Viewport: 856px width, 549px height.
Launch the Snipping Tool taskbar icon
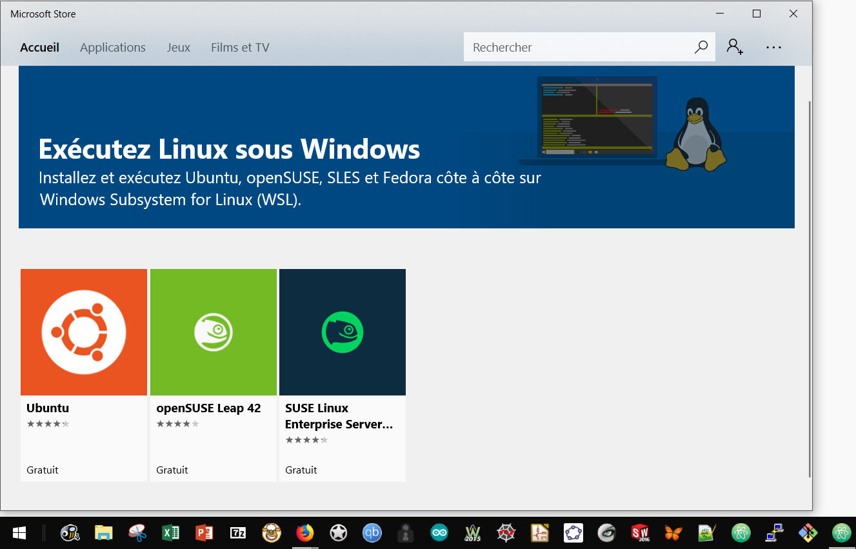[137, 533]
